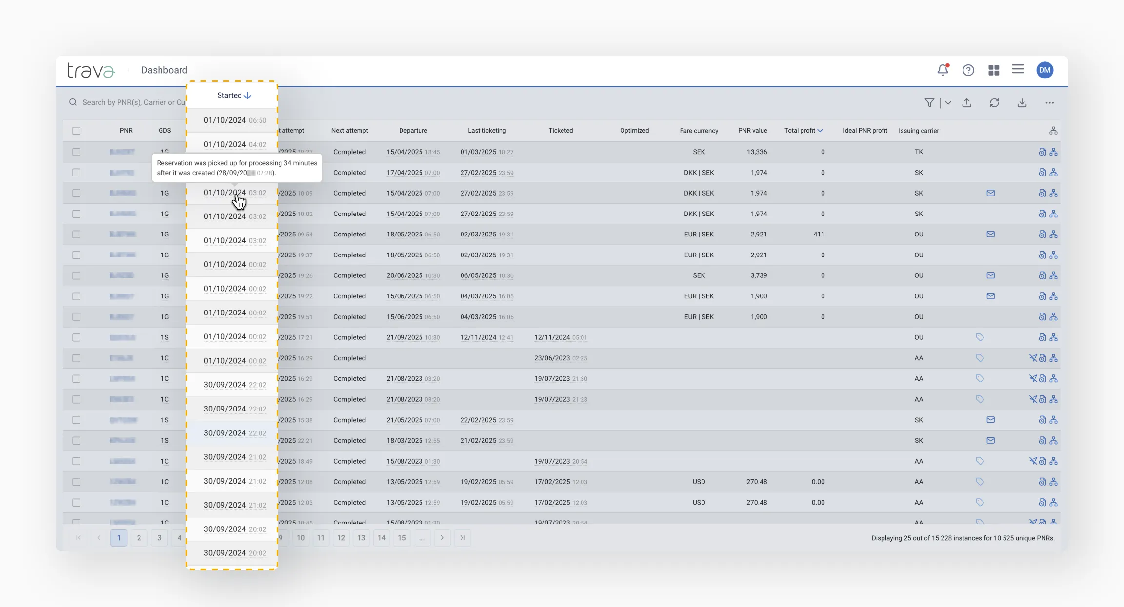Go to page 3 in pagination
The width and height of the screenshot is (1124, 607).
coord(159,538)
